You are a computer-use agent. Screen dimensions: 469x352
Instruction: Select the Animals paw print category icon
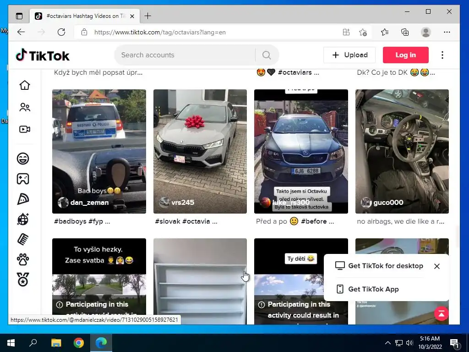pyautogui.click(x=23, y=259)
